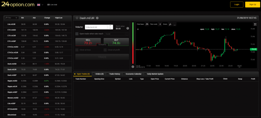This screenshot has width=261, height=118.
Task: Click BUY at 74.00
Action: [x=116, y=42]
